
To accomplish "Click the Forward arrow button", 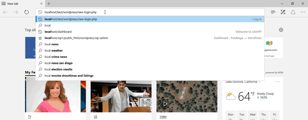I will coord(16,12).
